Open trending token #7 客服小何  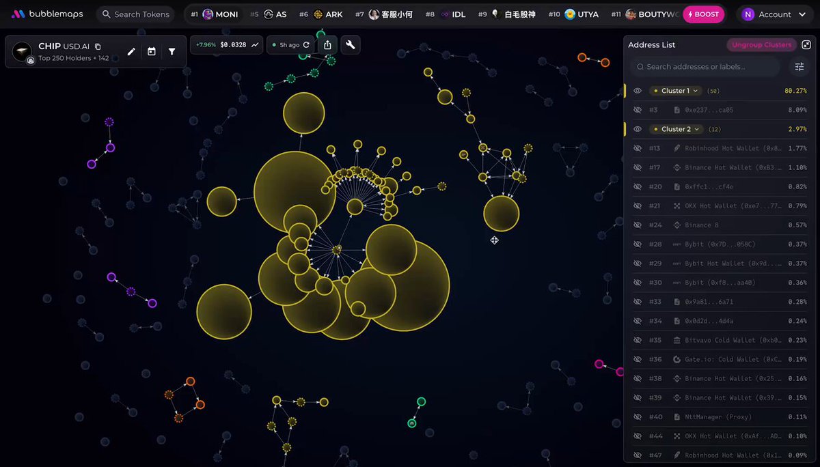[384, 14]
